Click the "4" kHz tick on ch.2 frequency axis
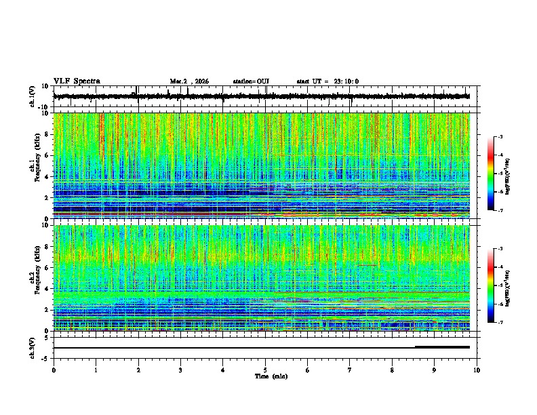Viewport: 537px width, 415px height. [x=47, y=289]
